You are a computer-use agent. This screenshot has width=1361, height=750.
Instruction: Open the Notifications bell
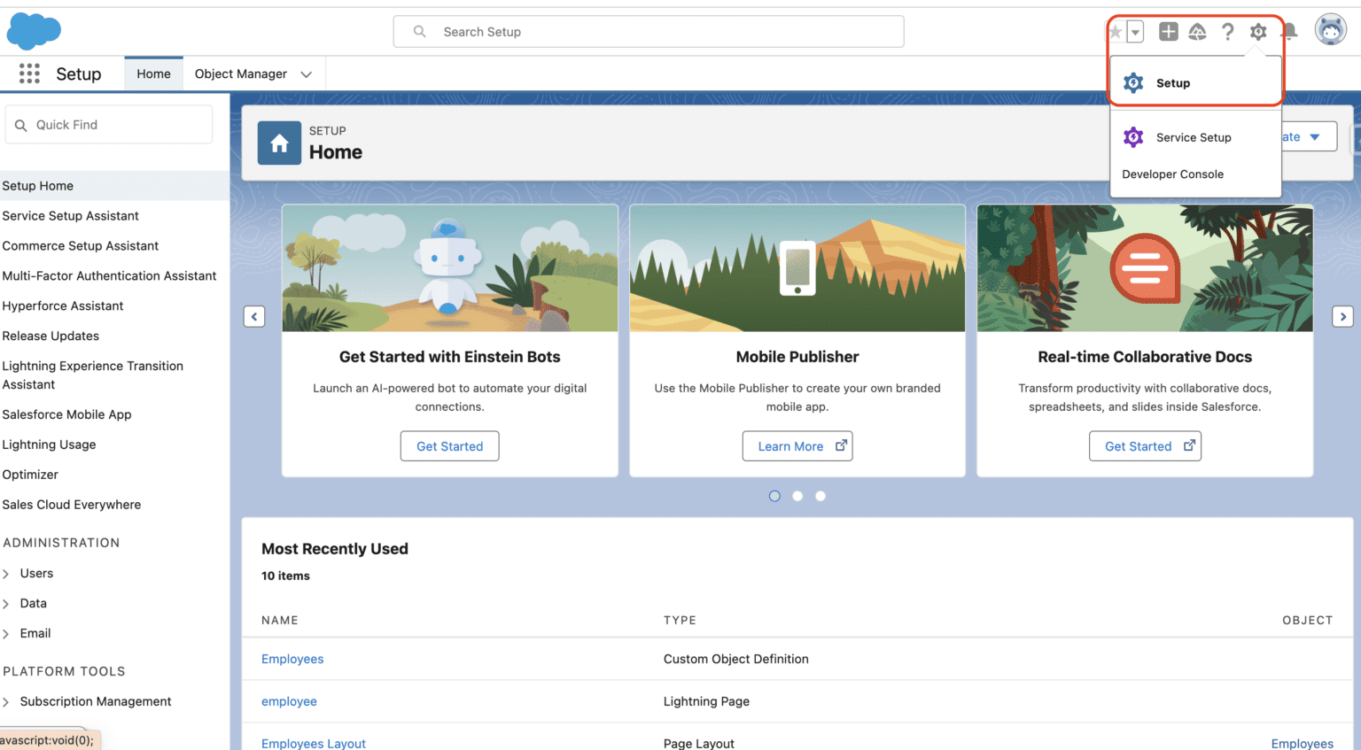[x=1290, y=32]
